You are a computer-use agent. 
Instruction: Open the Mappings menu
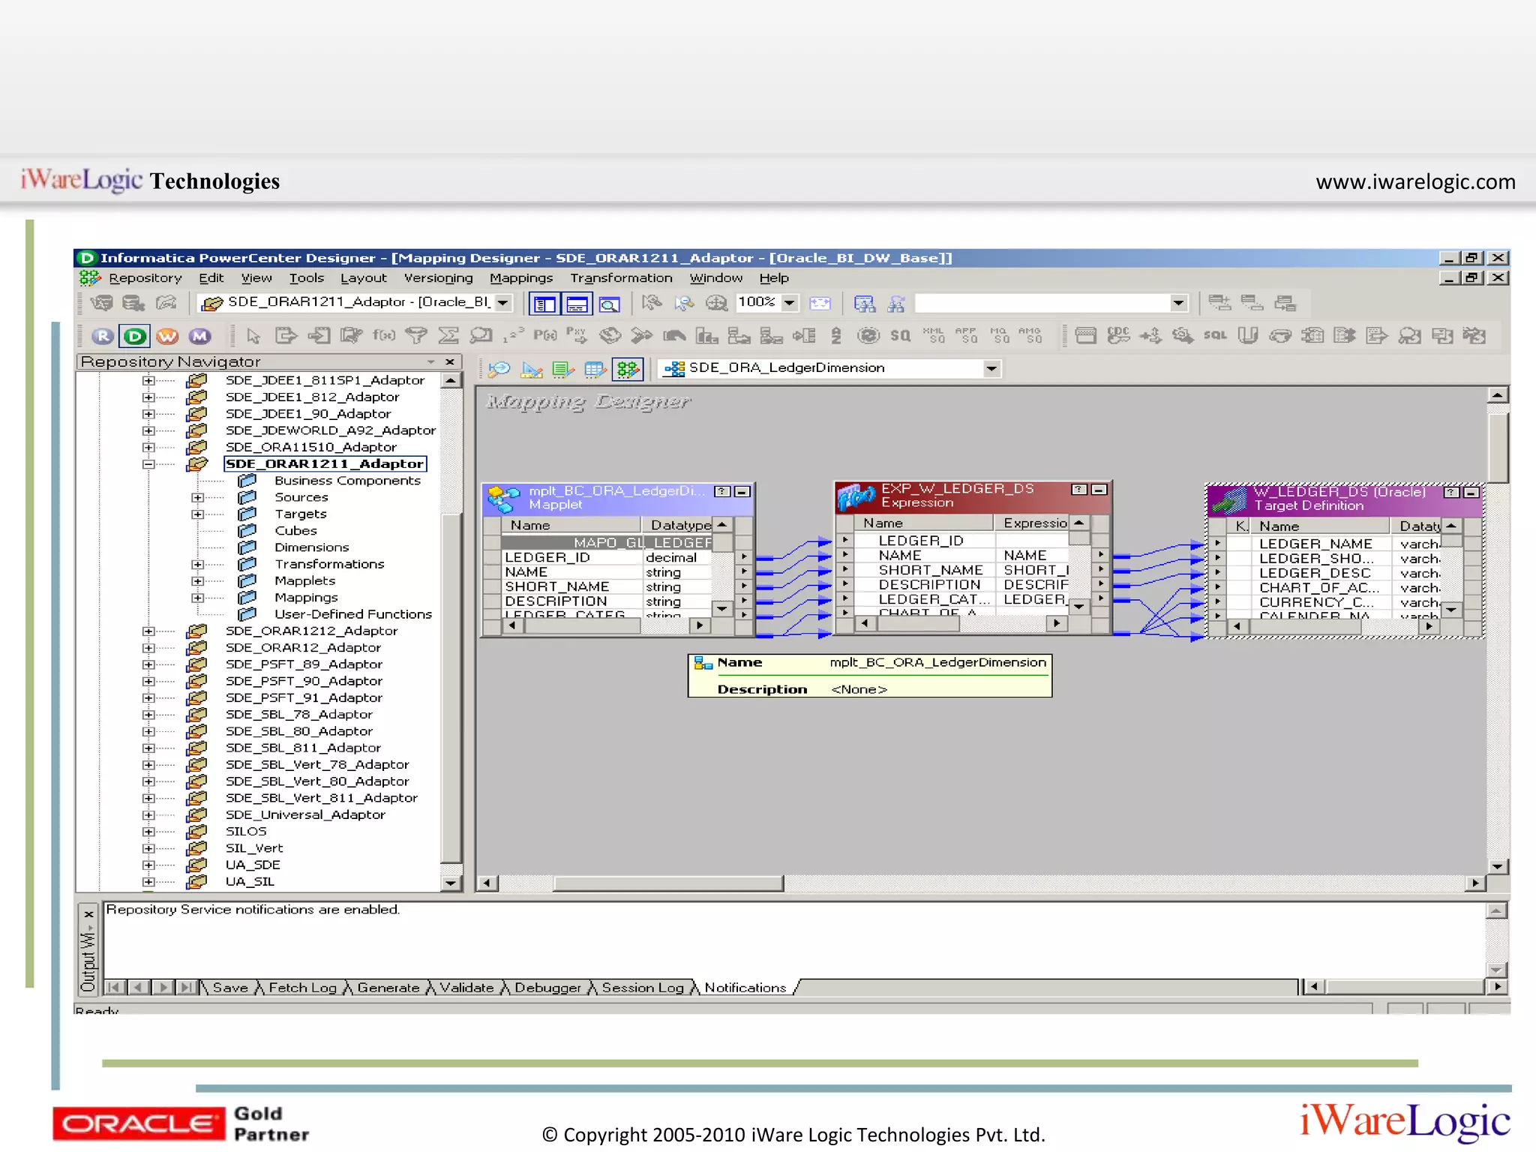point(521,278)
